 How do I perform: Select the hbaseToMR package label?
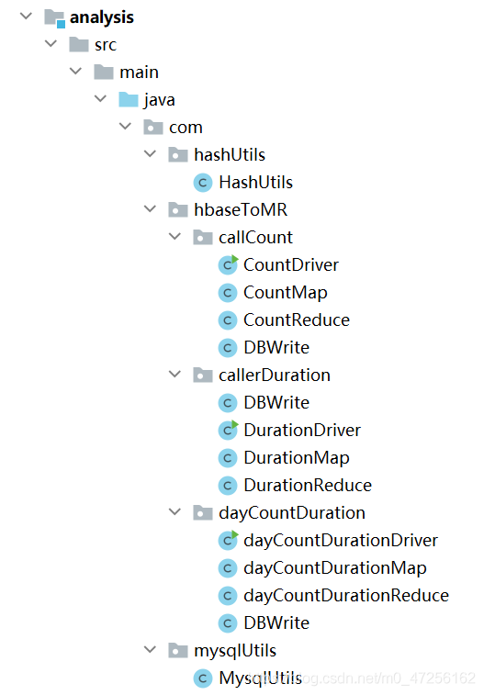pos(241,209)
